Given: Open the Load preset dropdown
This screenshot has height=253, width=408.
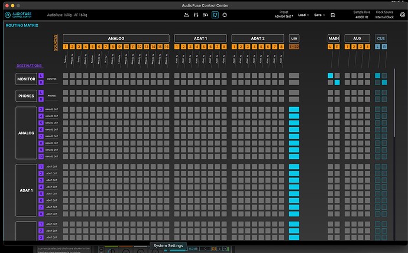Looking at the screenshot, I should [x=303, y=15].
